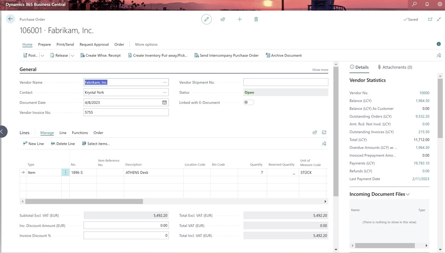Open page in new window icon

430,19
